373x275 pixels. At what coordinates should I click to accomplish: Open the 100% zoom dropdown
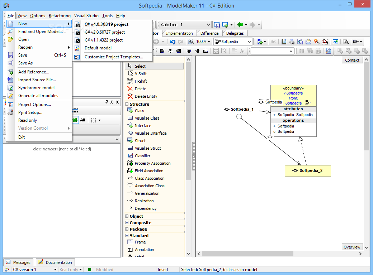coord(209,42)
